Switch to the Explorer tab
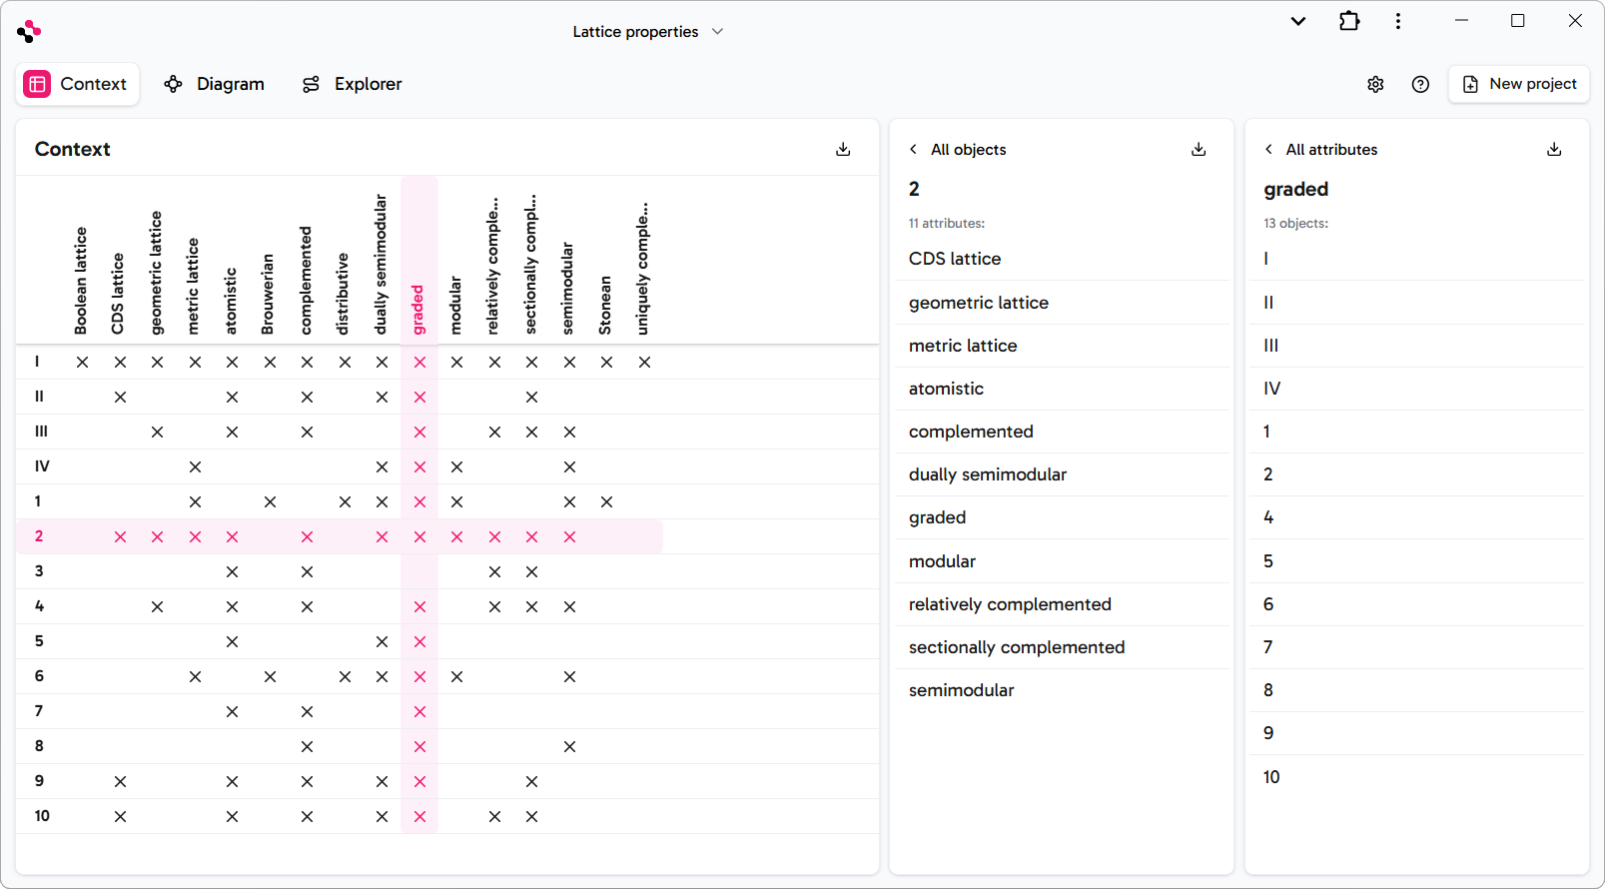Image resolution: width=1605 pixels, height=889 pixels. point(352,84)
